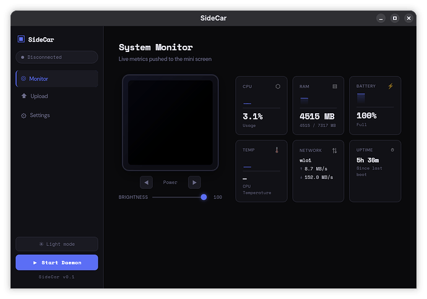The image size is (427, 299).
Task: Click the uptime clock icon
Action: coord(392,150)
